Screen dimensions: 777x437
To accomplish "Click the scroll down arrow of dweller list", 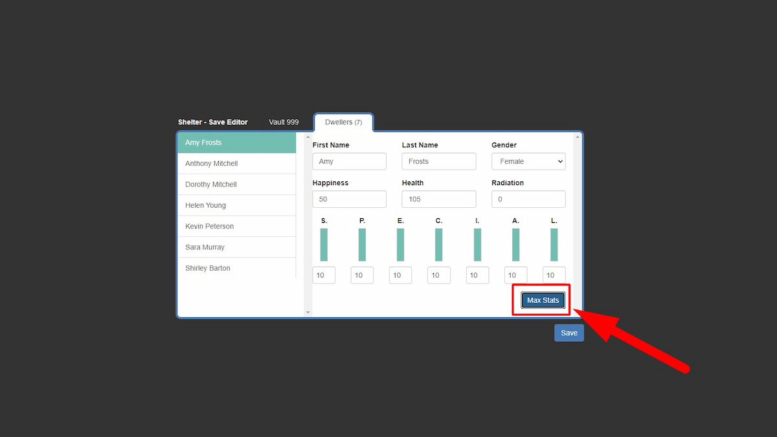I will point(308,313).
